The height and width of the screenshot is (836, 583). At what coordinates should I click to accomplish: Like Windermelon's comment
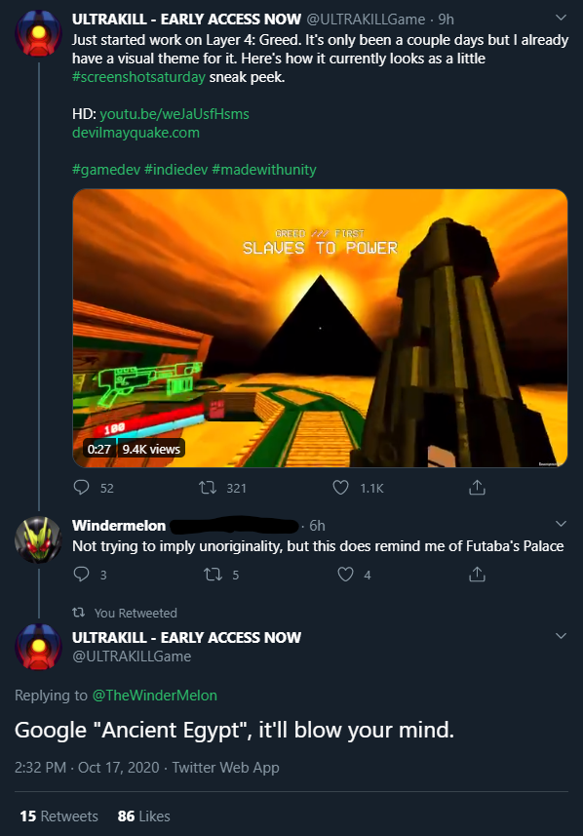click(x=345, y=575)
